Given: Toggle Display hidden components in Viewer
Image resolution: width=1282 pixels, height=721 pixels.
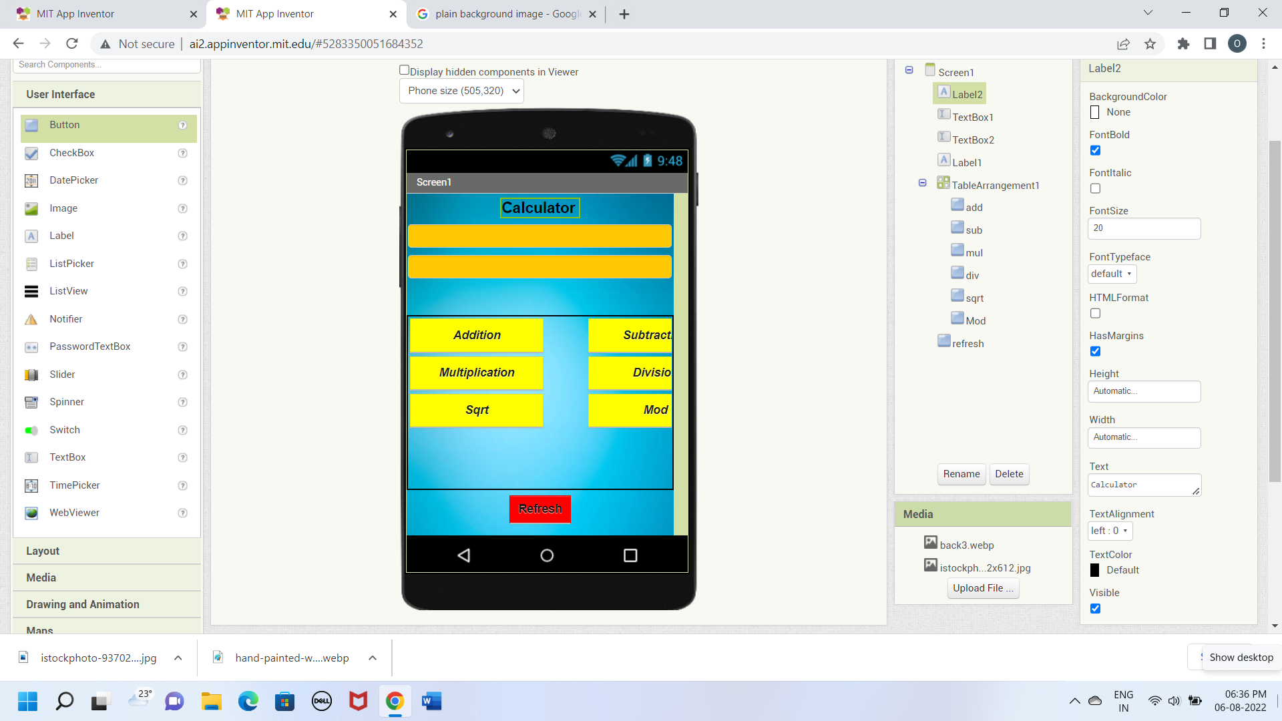Looking at the screenshot, I should point(404,70).
